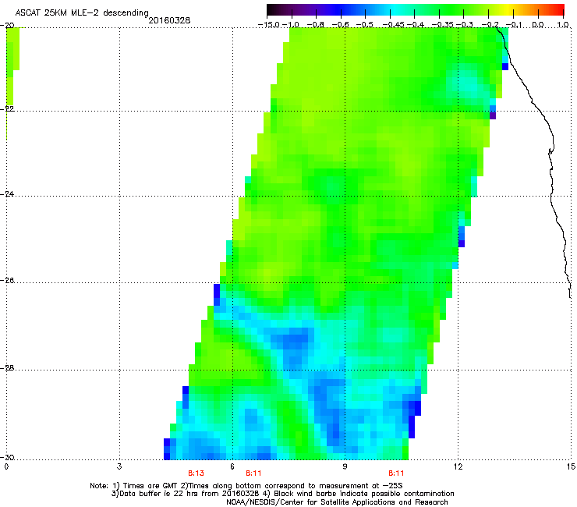Click the date label '20160328' under the title
Screen dimensions: 577x507
169,20
